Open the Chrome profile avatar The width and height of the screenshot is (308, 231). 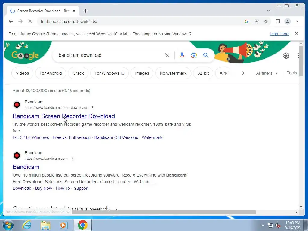[x=287, y=21]
